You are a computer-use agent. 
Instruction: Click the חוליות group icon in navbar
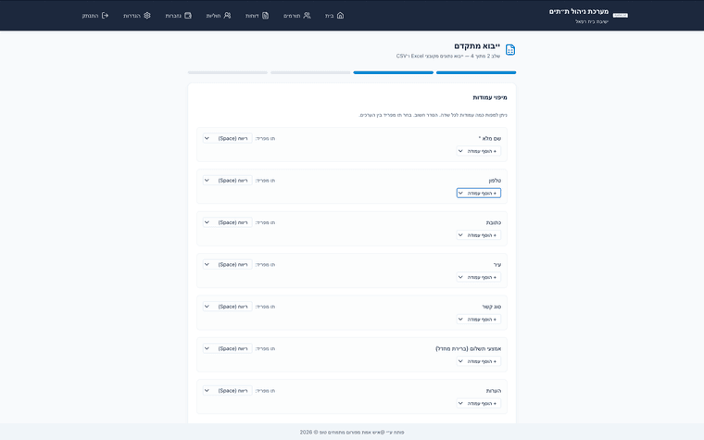[227, 16]
